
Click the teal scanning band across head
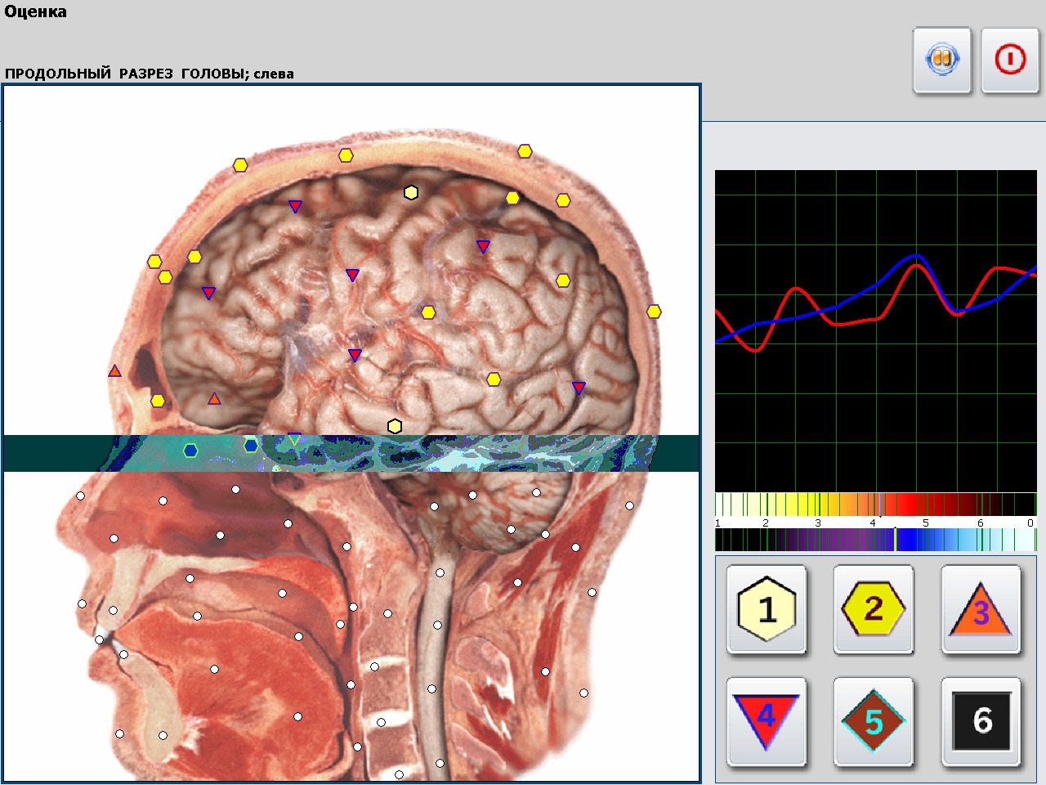490,454
